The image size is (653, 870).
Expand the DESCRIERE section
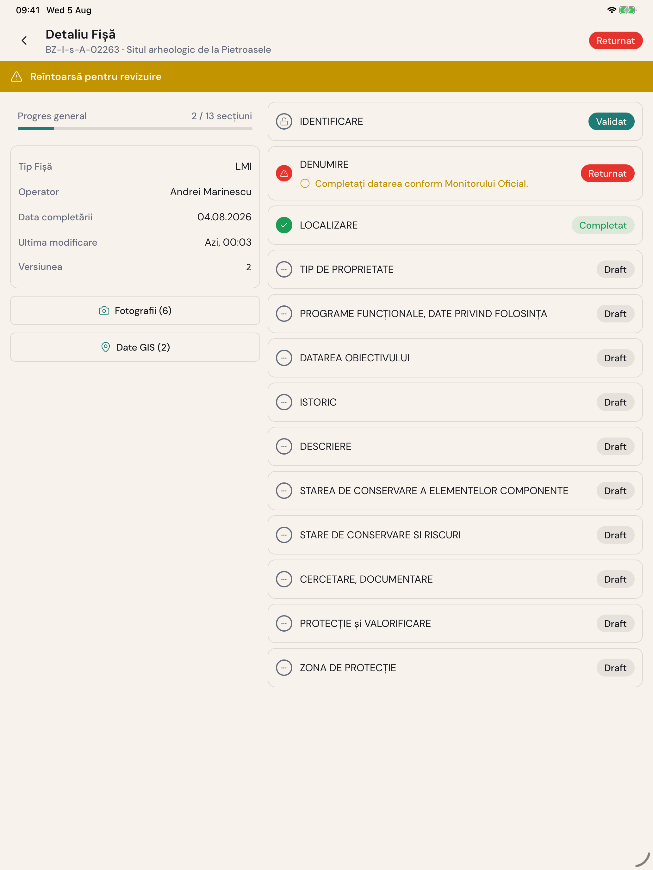455,446
